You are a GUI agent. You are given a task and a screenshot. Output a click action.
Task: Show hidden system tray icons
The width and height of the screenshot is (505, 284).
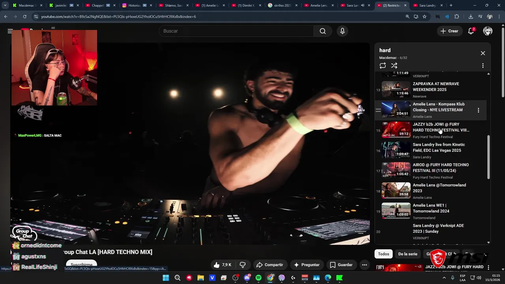click(x=444, y=278)
